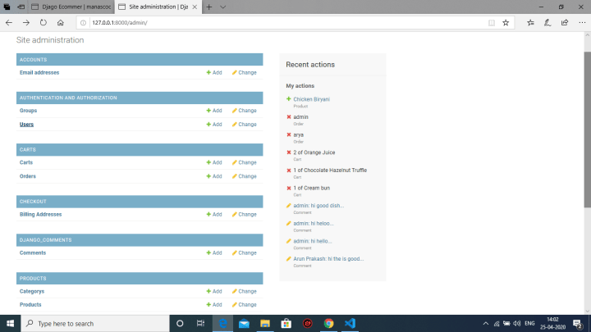The height and width of the screenshot is (332, 591).
Task: Open the Orders model
Action: pos(28,176)
